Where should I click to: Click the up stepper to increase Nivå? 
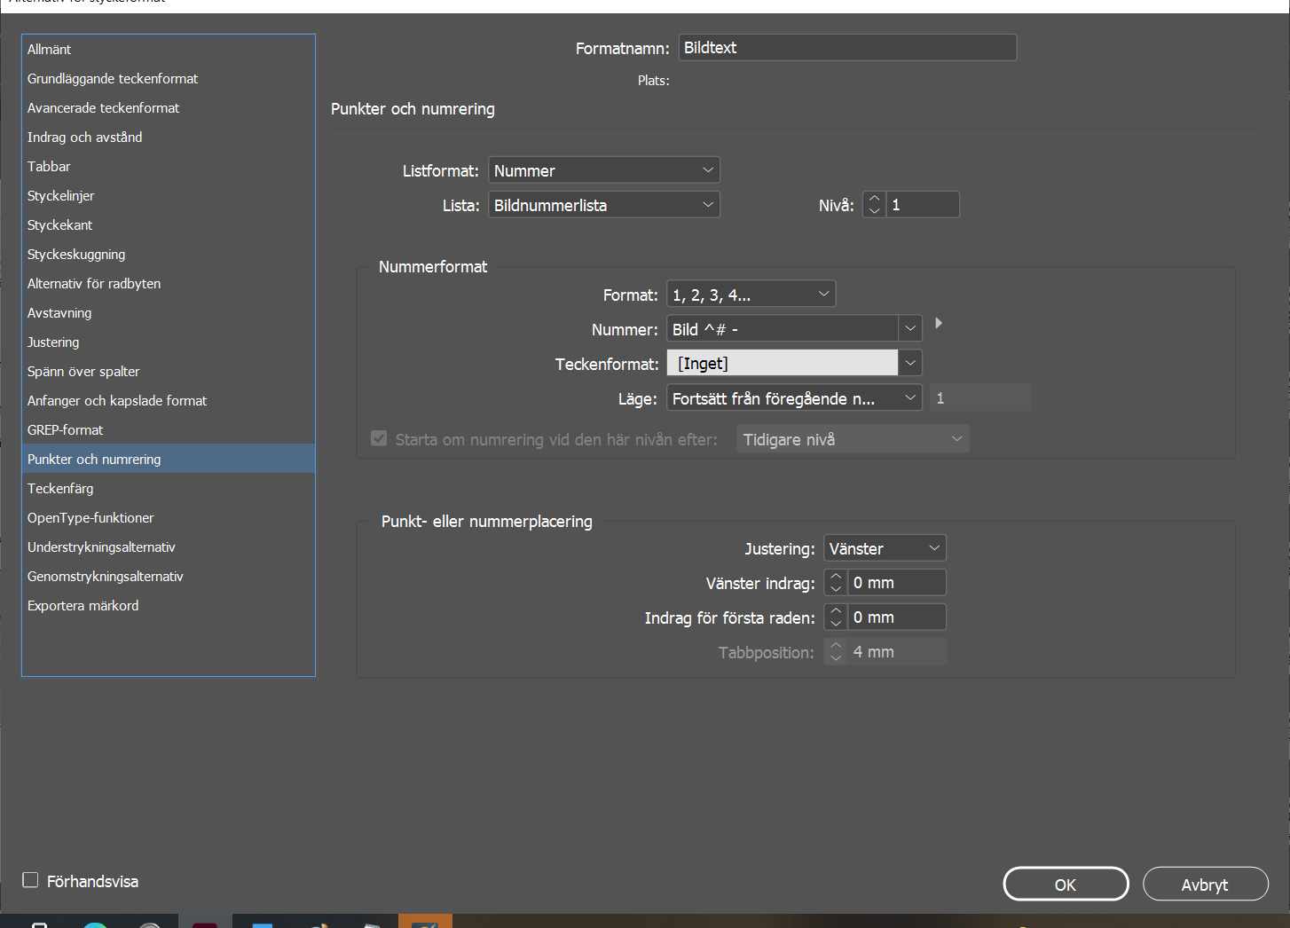(x=874, y=199)
